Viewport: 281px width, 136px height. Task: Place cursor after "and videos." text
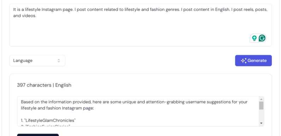tap(36, 16)
